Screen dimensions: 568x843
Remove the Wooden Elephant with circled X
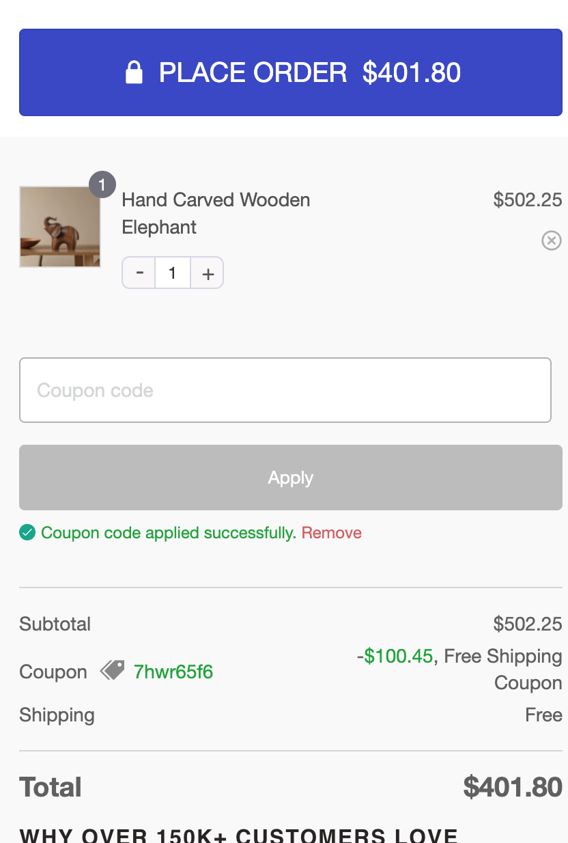click(x=551, y=240)
